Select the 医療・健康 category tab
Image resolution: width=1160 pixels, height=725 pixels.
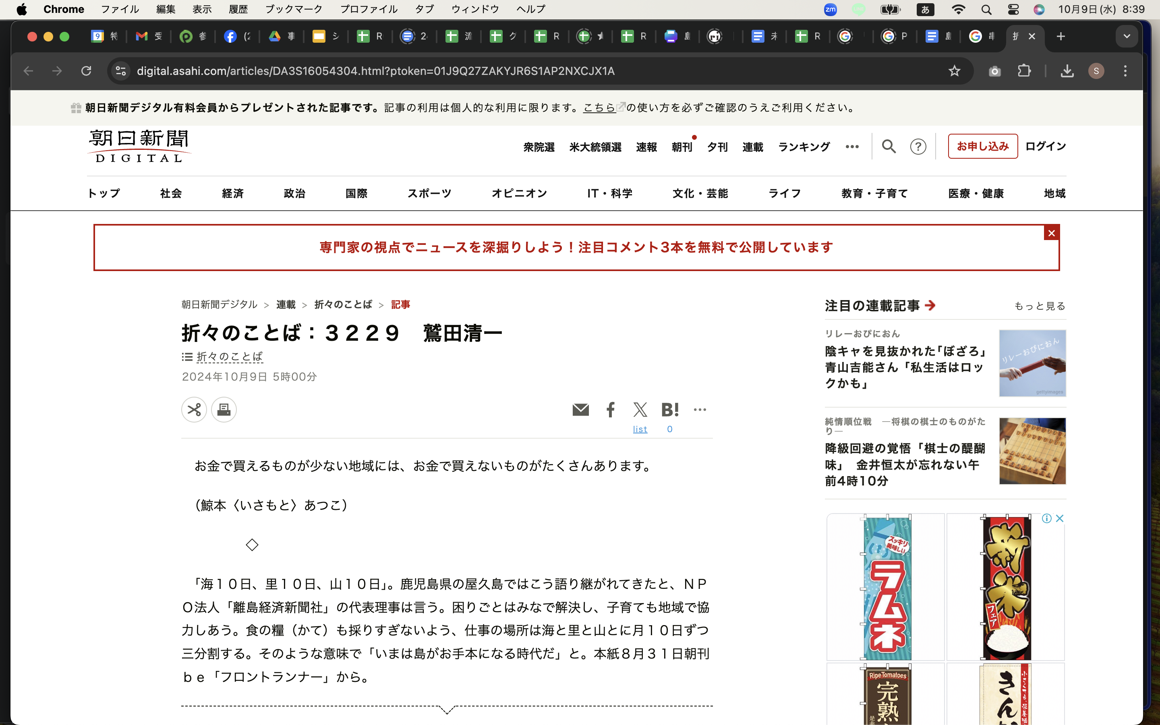pos(976,193)
